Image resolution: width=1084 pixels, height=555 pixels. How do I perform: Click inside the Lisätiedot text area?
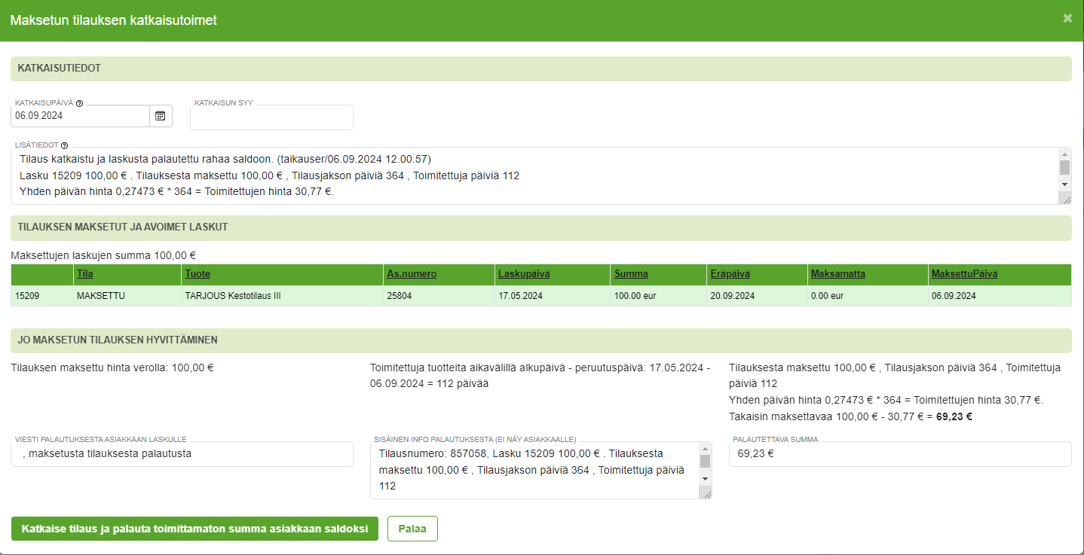[x=534, y=176]
